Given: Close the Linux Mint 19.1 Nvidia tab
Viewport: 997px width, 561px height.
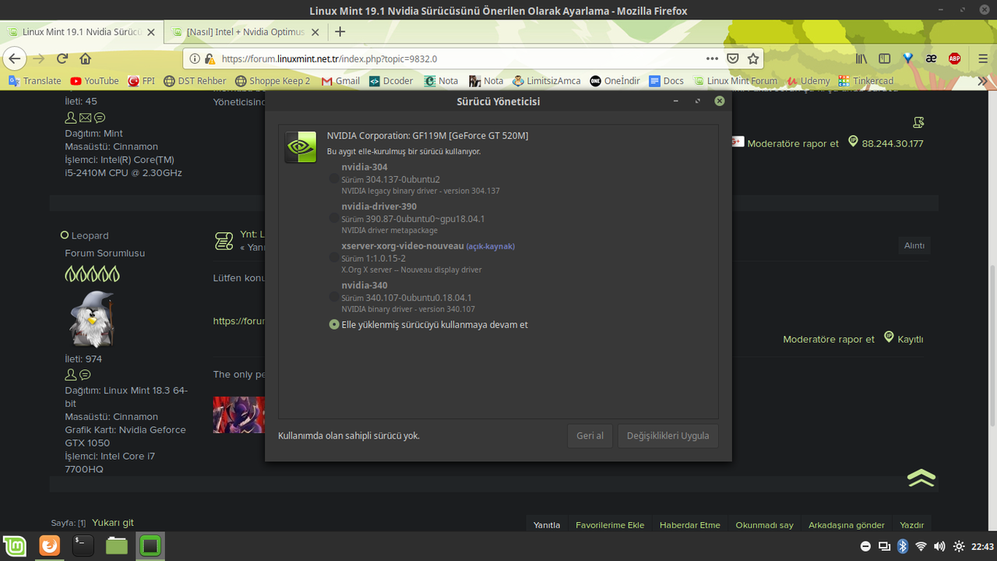Looking at the screenshot, I should tap(151, 33).
